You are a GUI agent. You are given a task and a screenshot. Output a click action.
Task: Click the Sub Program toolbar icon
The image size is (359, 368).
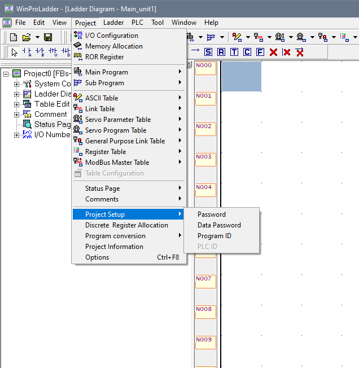pyautogui.click(x=211, y=37)
